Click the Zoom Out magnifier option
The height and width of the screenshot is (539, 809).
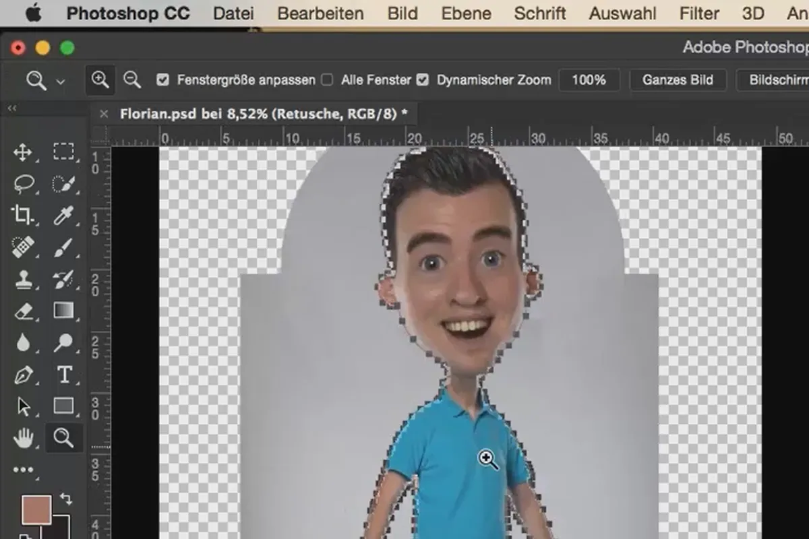click(132, 80)
